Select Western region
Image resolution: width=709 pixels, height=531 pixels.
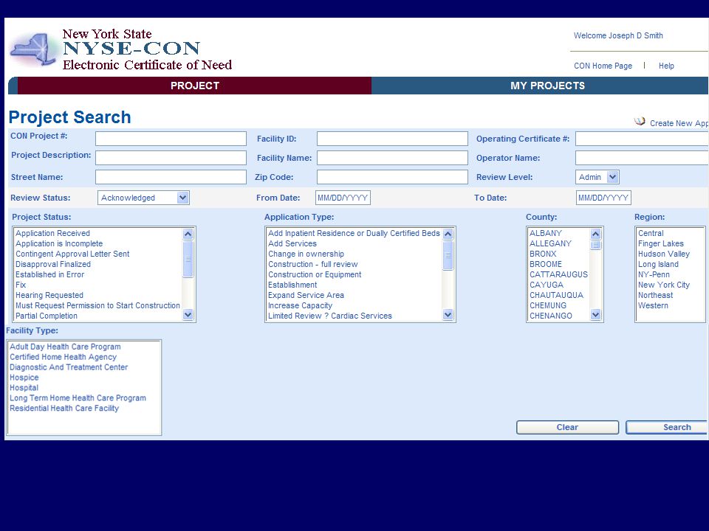tap(653, 305)
